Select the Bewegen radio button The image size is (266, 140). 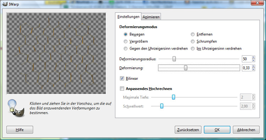coord(125,34)
